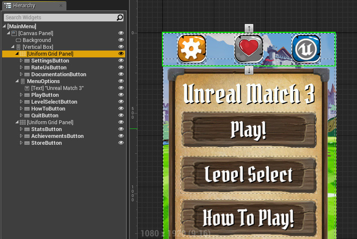Viewport: 357px width, 239px height.
Task: Click the Search Widgets input field
Action: pos(61,18)
